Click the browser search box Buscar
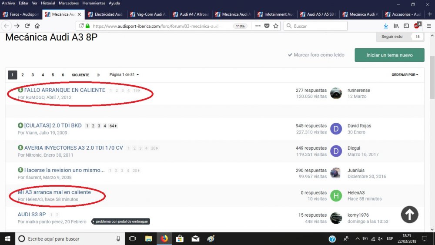 (315, 26)
